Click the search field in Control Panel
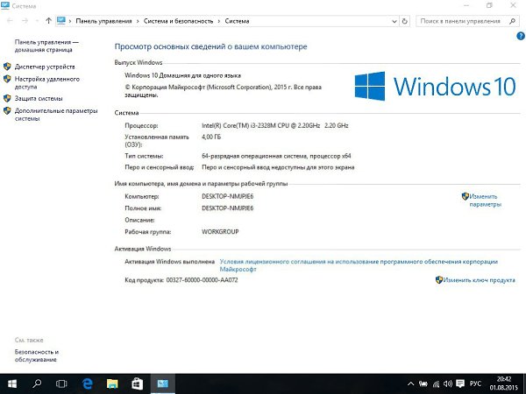Image resolution: width=526 pixels, height=394 pixels. pyautogui.click(x=466, y=21)
